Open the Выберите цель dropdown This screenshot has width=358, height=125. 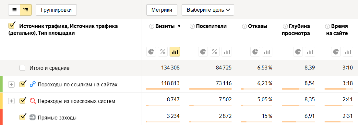click(208, 10)
